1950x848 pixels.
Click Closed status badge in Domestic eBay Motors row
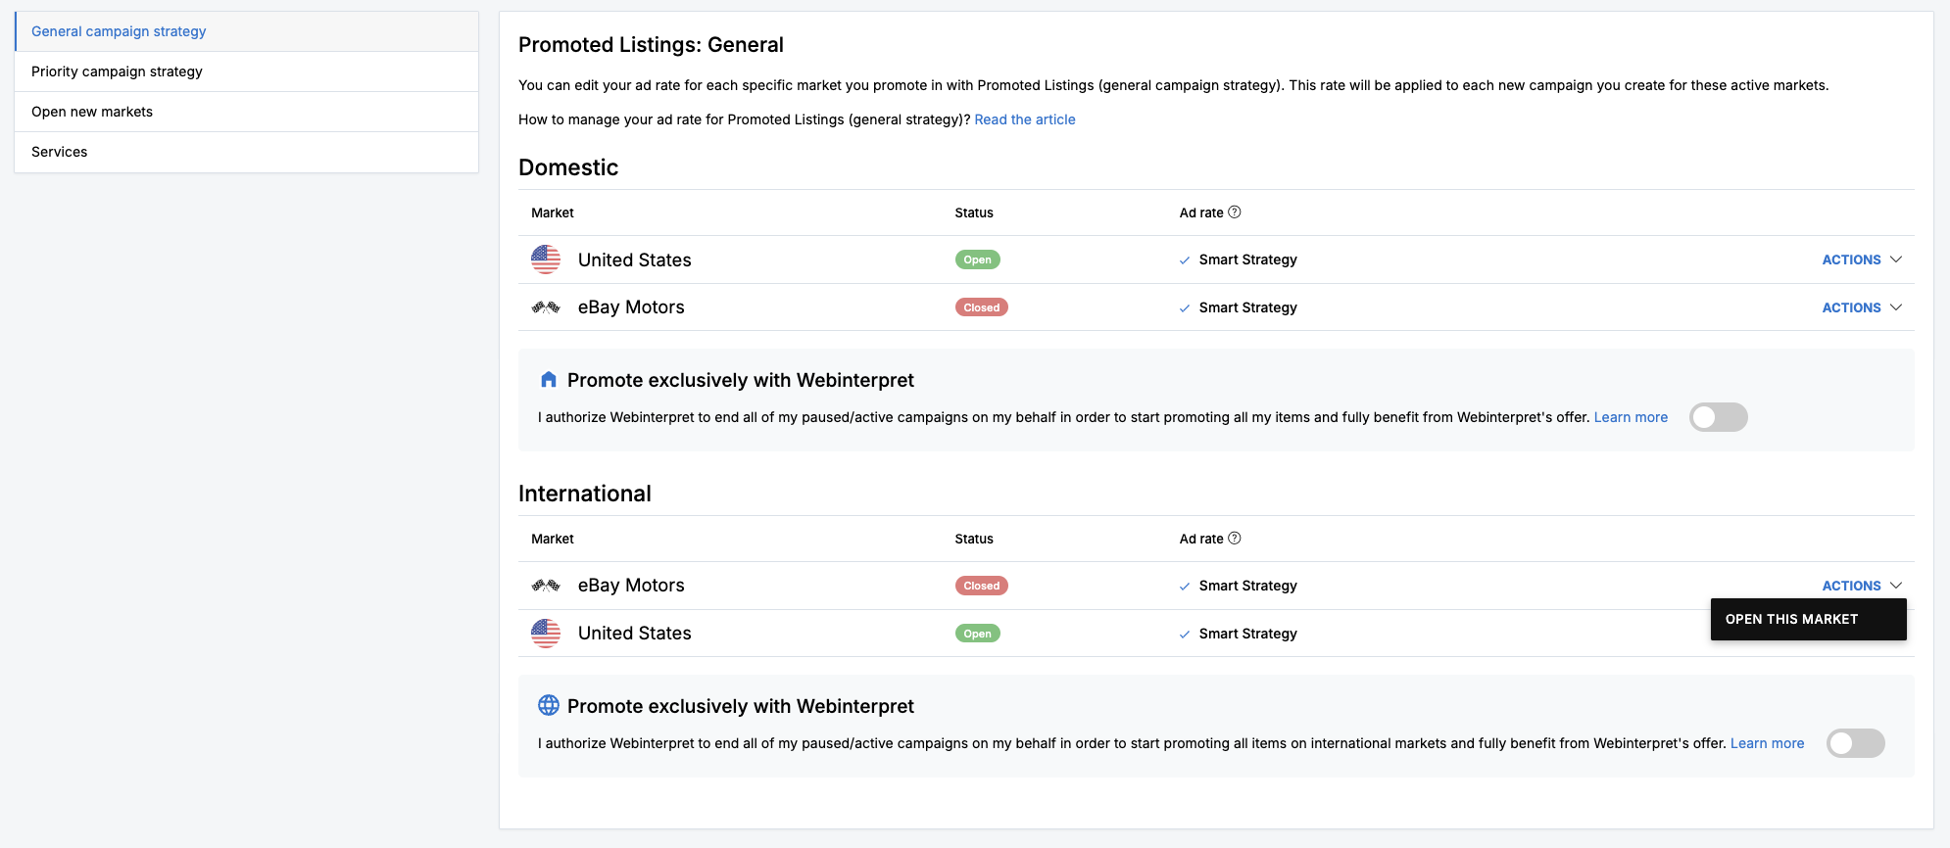pos(982,307)
